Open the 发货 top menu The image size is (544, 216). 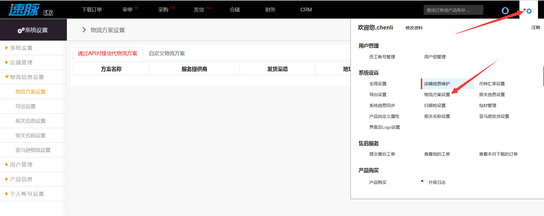[x=199, y=10]
